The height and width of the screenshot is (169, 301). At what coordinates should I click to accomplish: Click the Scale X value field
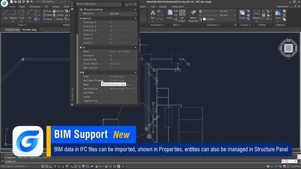(123, 35)
